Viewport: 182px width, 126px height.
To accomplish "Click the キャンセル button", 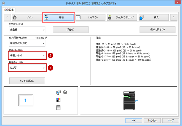I will [x=152, y=120].
